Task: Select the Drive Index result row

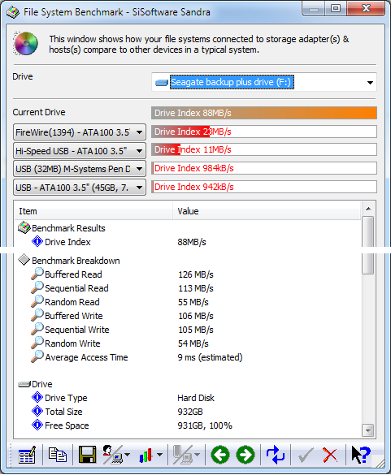Action: pyautogui.click(x=188, y=242)
